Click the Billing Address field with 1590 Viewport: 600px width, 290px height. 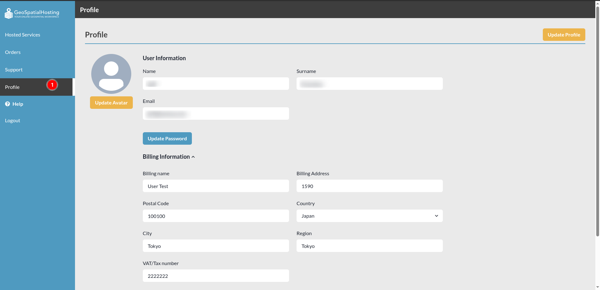[x=370, y=186]
